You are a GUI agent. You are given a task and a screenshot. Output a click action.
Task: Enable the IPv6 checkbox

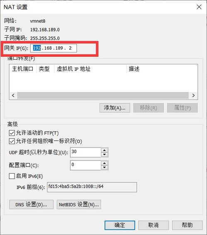12,176
